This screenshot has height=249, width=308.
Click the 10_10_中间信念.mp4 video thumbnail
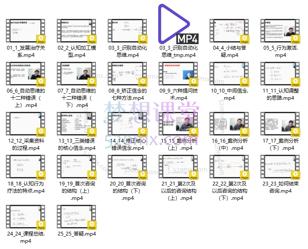point(229,75)
